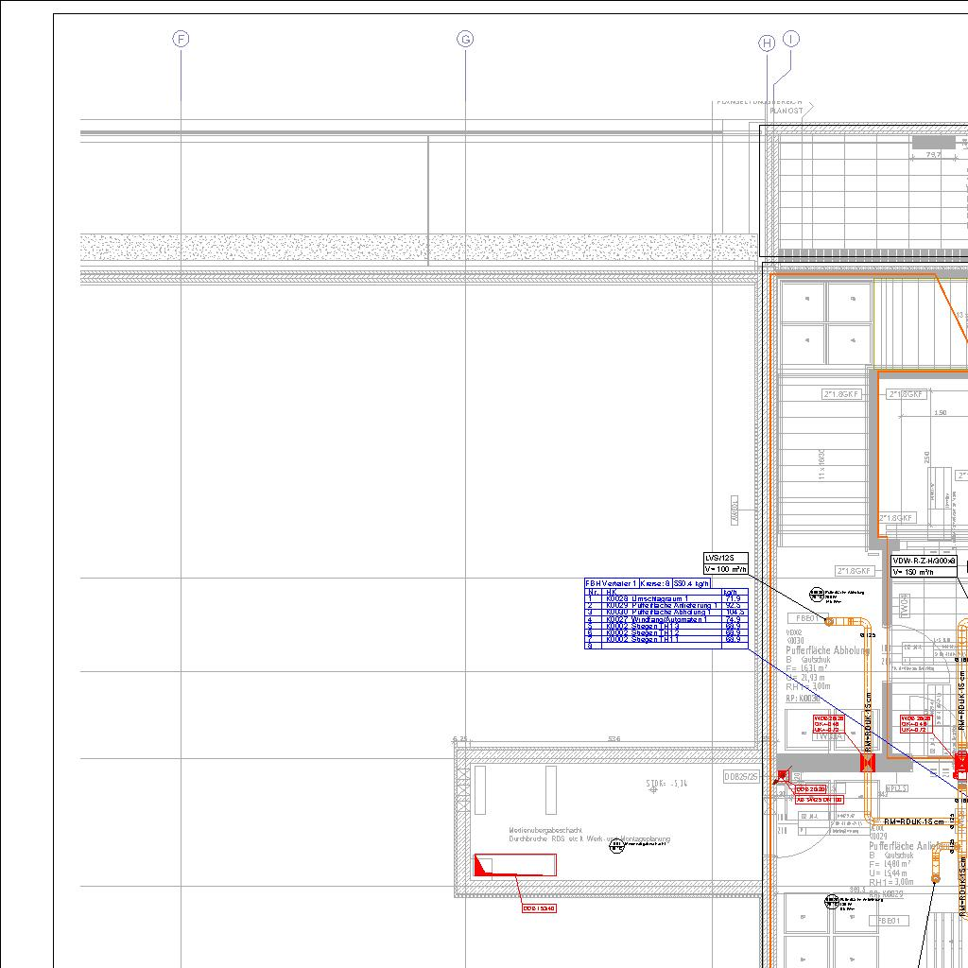Select the grid axis marker H
The image size is (968, 968).
767,43
